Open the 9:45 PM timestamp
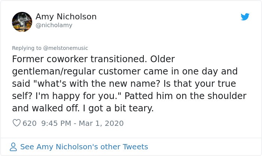The image size is (262, 156). [56, 123]
